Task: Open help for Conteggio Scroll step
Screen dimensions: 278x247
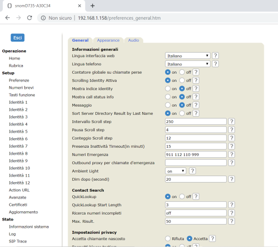Action: tap(232, 138)
